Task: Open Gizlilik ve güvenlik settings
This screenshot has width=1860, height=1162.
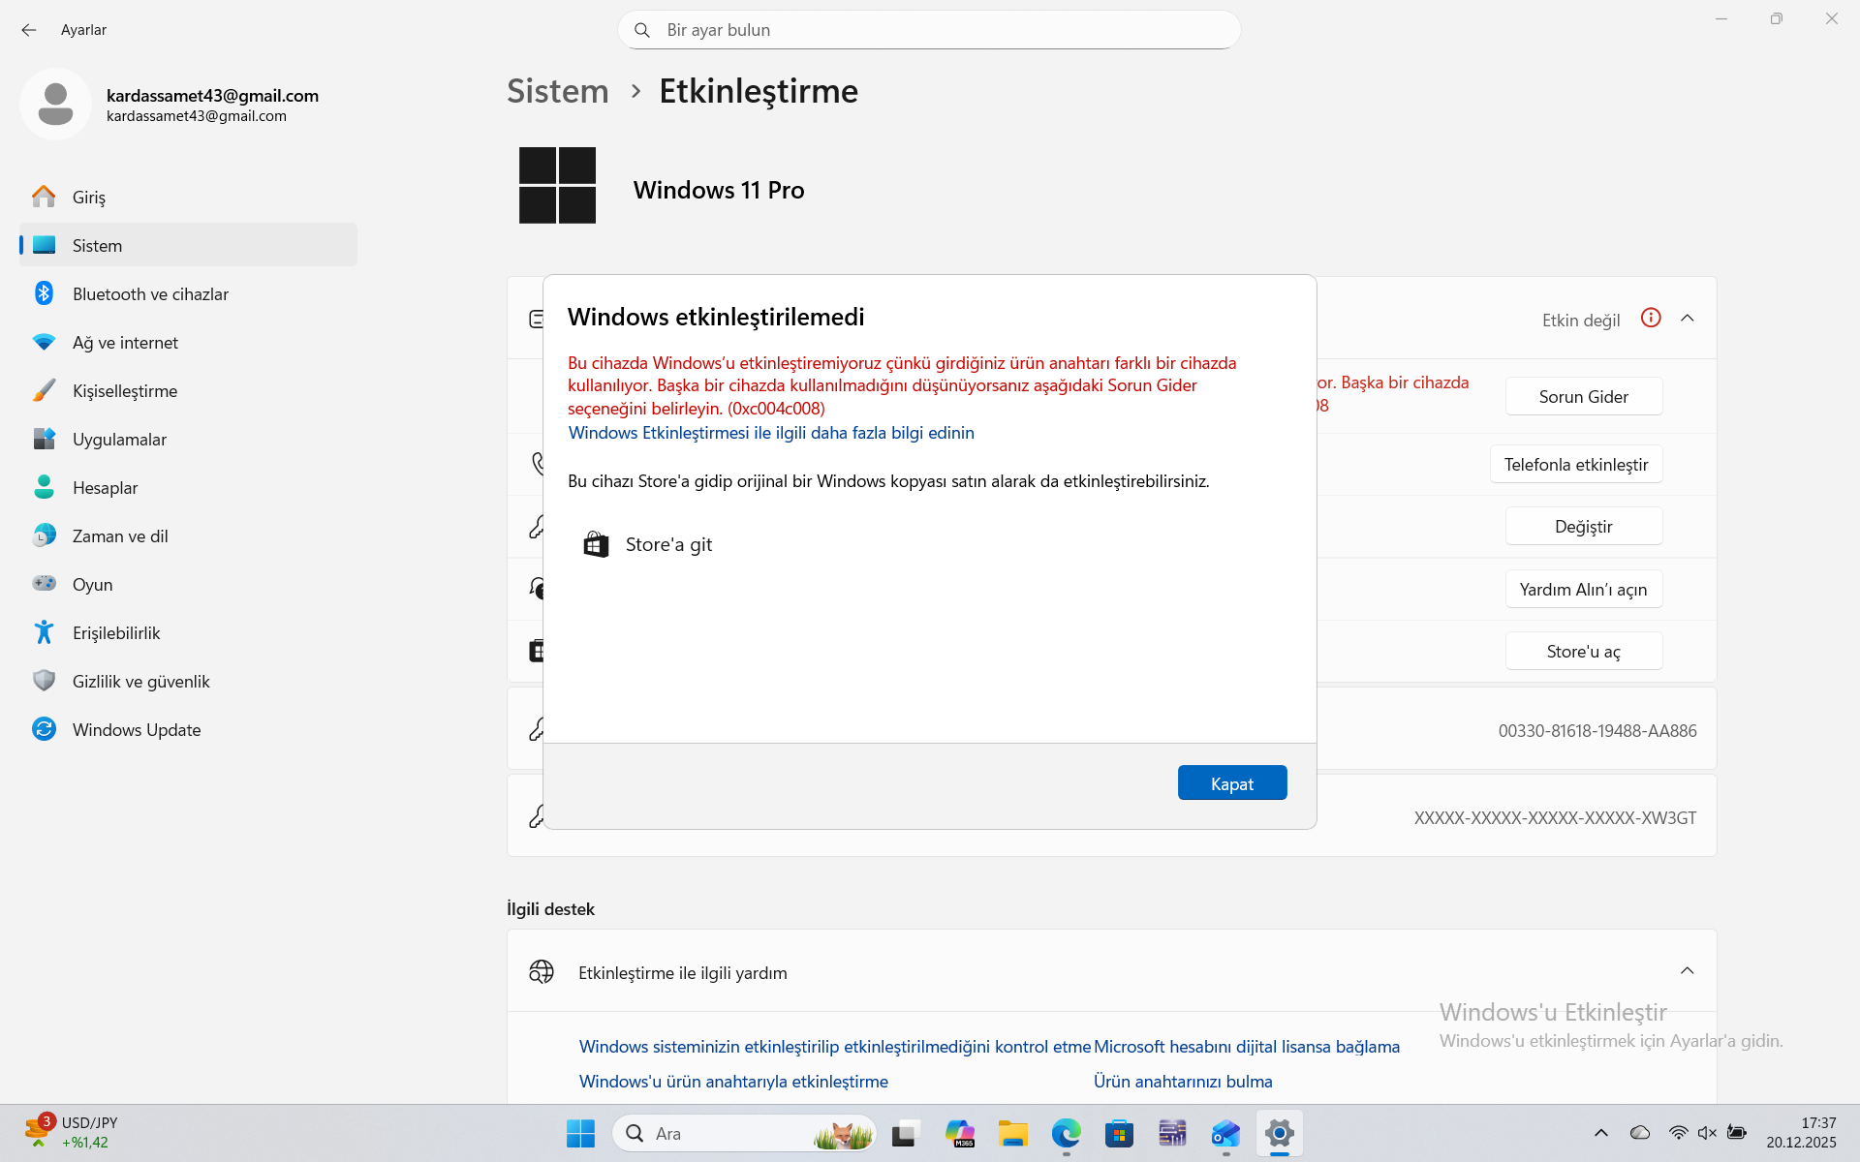Action: [189, 681]
